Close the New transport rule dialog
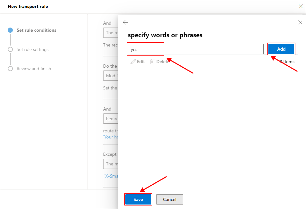The width and height of the screenshot is (306, 209). click(x=301, y=6)
